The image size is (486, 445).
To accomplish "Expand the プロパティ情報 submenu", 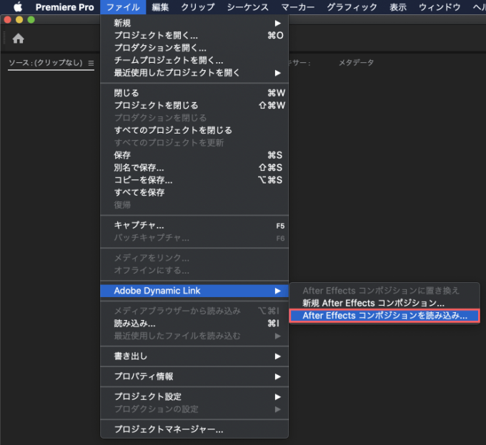I will [194, 376].
